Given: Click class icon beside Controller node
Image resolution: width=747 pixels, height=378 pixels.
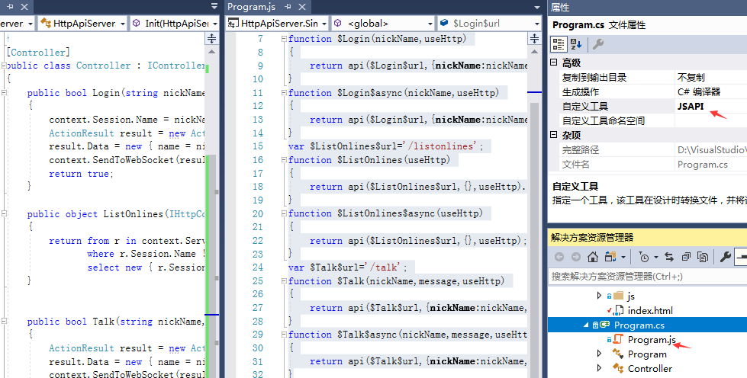Looking at the screenshot, I should click(x=618, y=368).
